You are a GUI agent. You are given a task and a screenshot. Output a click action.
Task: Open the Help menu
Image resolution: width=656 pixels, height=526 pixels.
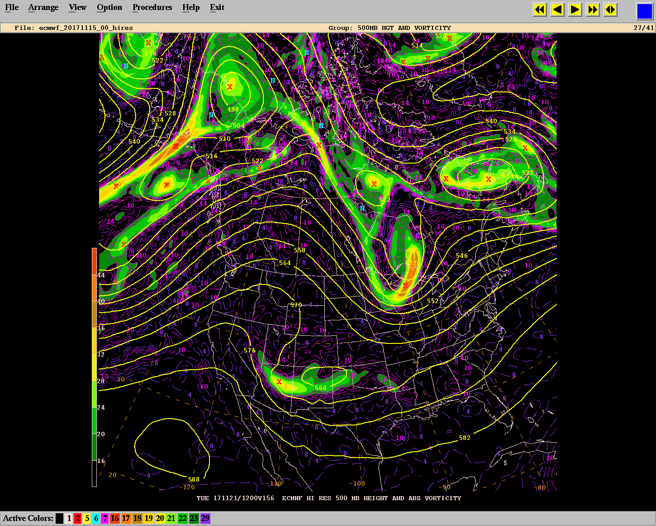[x=191, y=7]
